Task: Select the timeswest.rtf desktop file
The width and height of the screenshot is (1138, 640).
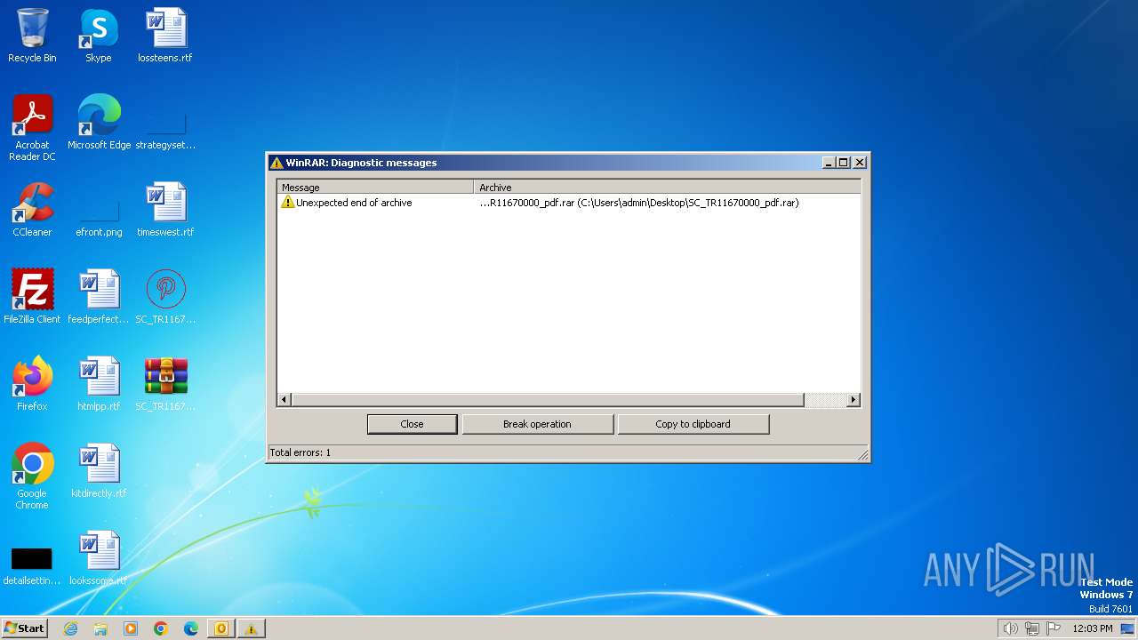Action: click(165, 211)
